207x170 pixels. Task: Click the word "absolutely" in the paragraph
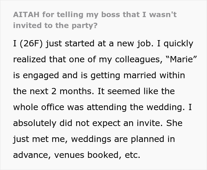[x=35, y=123]
